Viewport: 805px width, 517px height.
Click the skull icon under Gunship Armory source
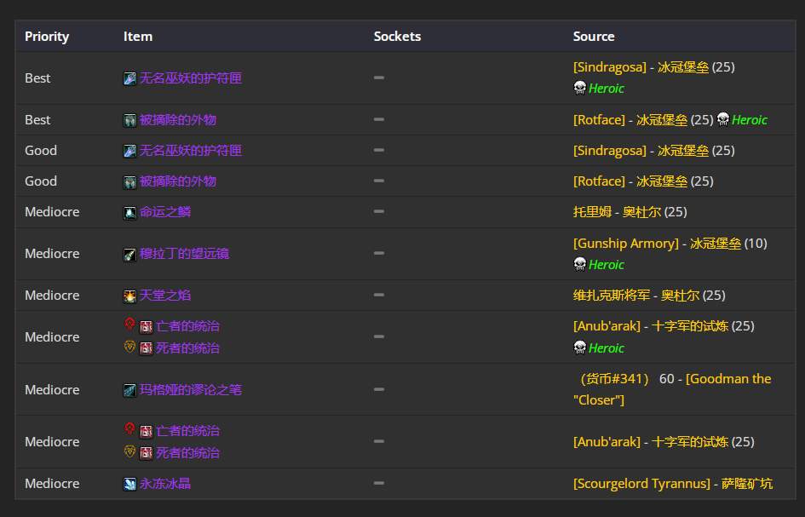pos(579,265)
